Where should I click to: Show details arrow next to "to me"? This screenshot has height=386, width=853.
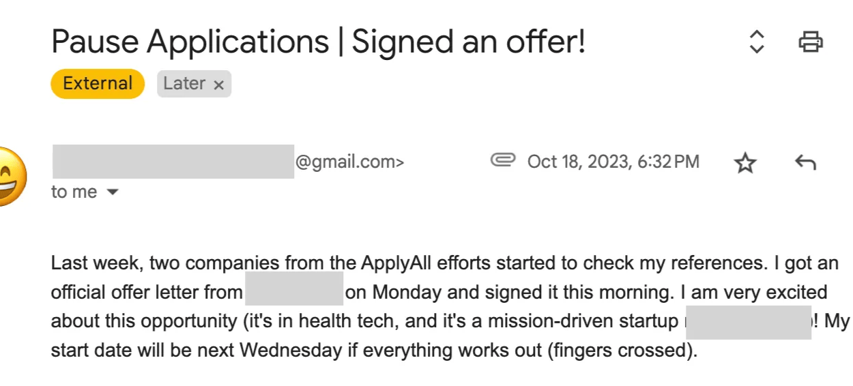113,193
